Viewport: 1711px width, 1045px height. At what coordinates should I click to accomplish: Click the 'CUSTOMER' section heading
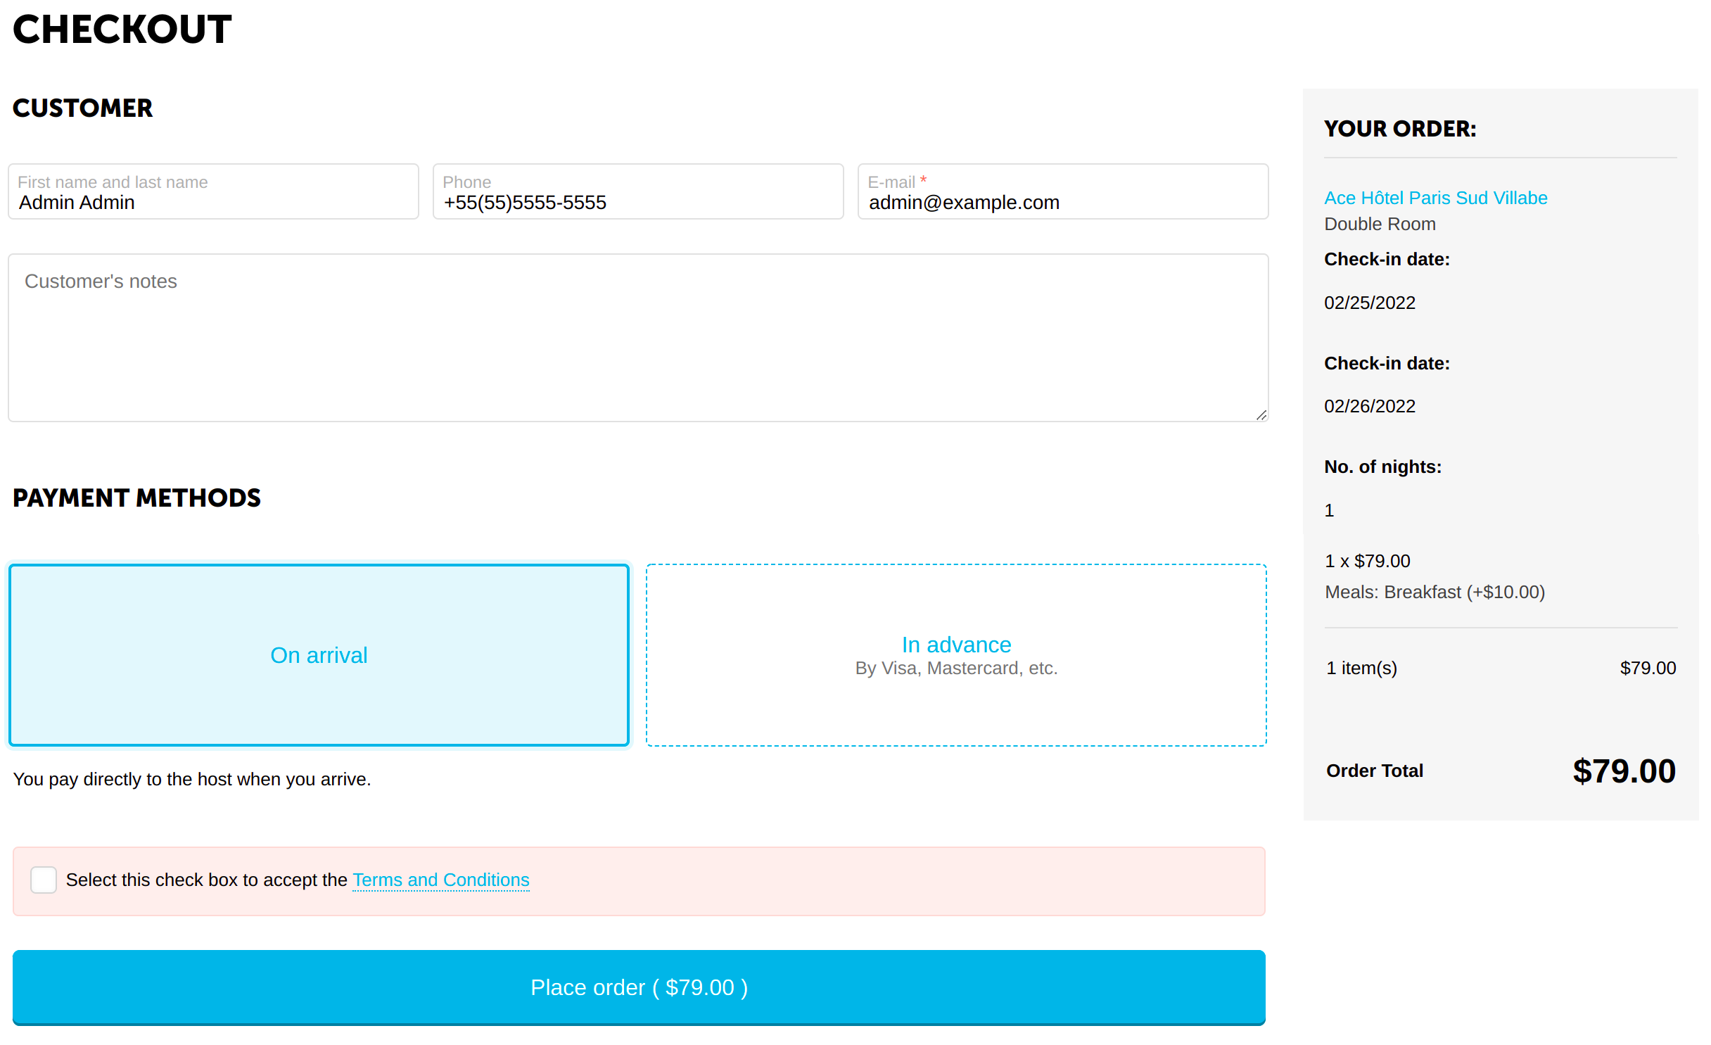pos(83,108)
